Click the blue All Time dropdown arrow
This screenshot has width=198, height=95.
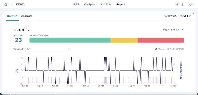coord(182,30)
